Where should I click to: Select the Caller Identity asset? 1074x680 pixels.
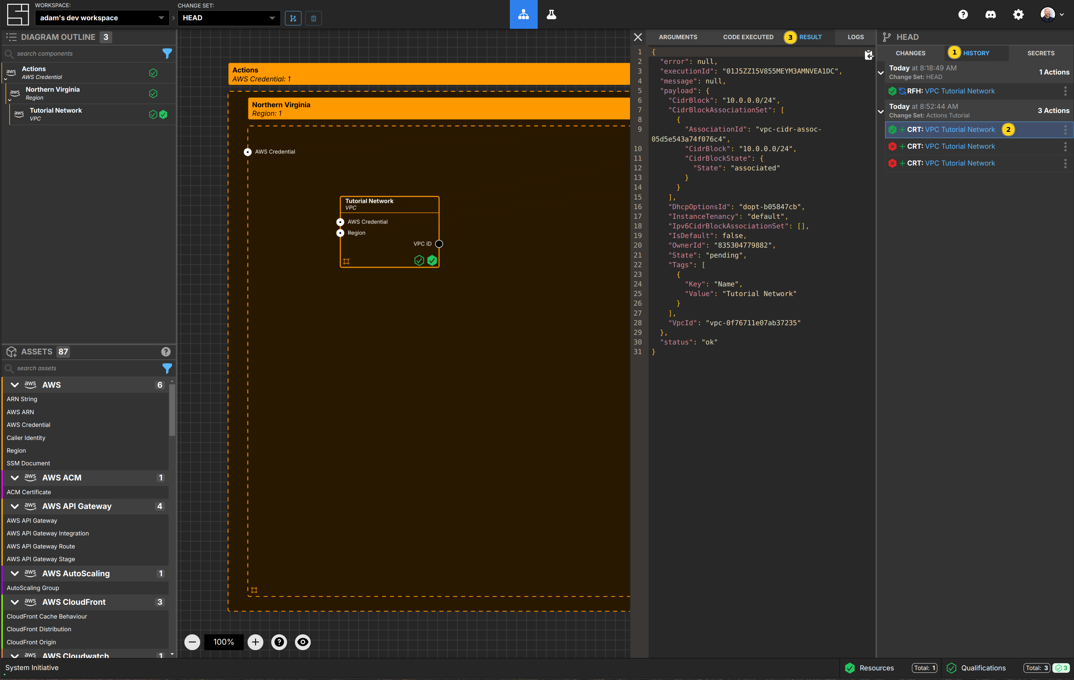[x=26, y=438]
